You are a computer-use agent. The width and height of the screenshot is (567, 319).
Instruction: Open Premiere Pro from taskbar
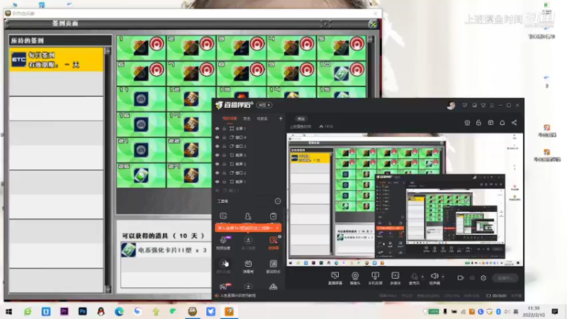point(64,311)
